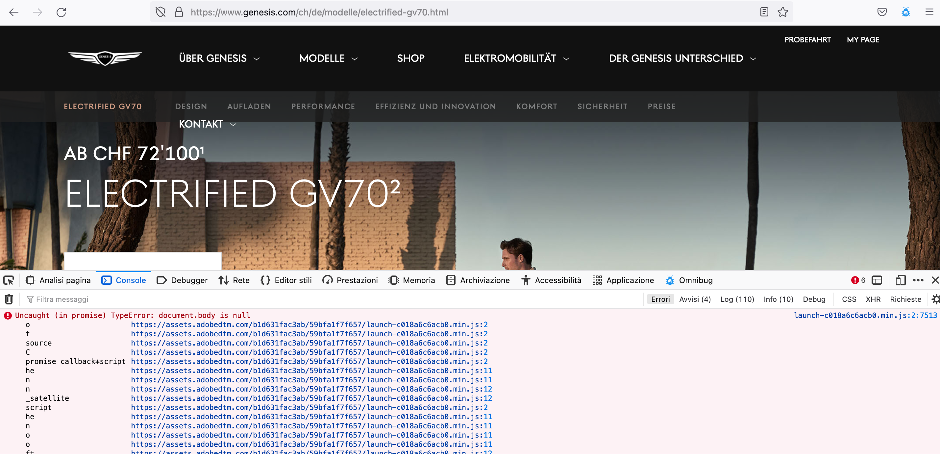Switch to the Debugger tab
Image resolution: width=940 pixels, height=455 pixels.
pyautogui.click(x=182, y=280)
